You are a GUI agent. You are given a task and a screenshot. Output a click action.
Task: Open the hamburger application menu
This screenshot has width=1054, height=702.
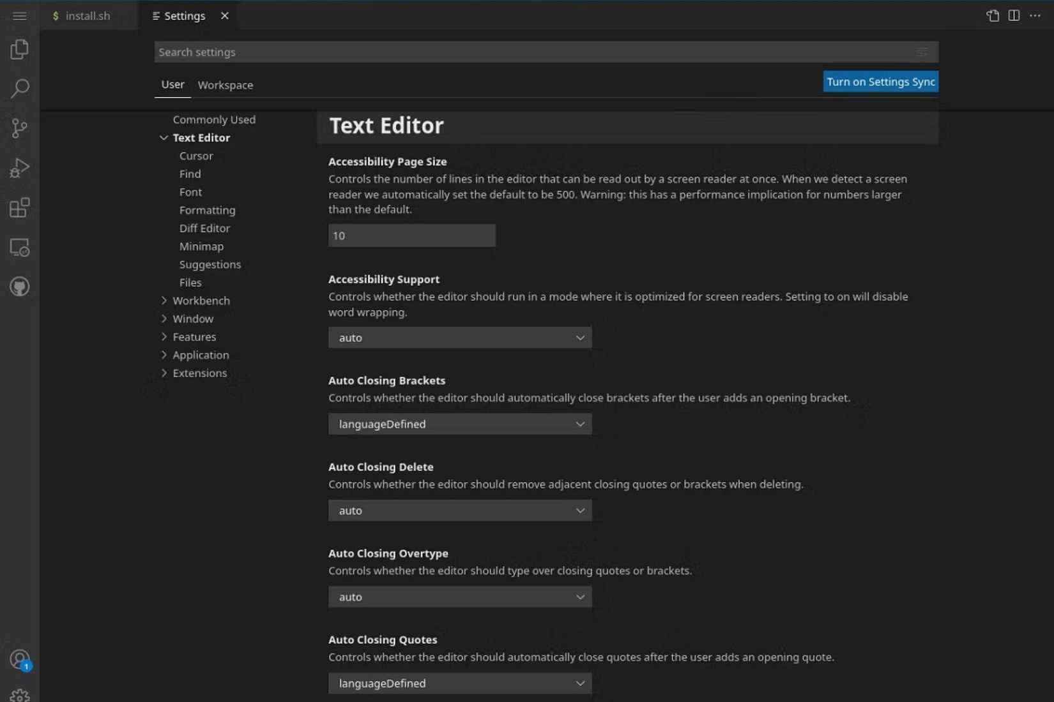(x=19, y=16)
